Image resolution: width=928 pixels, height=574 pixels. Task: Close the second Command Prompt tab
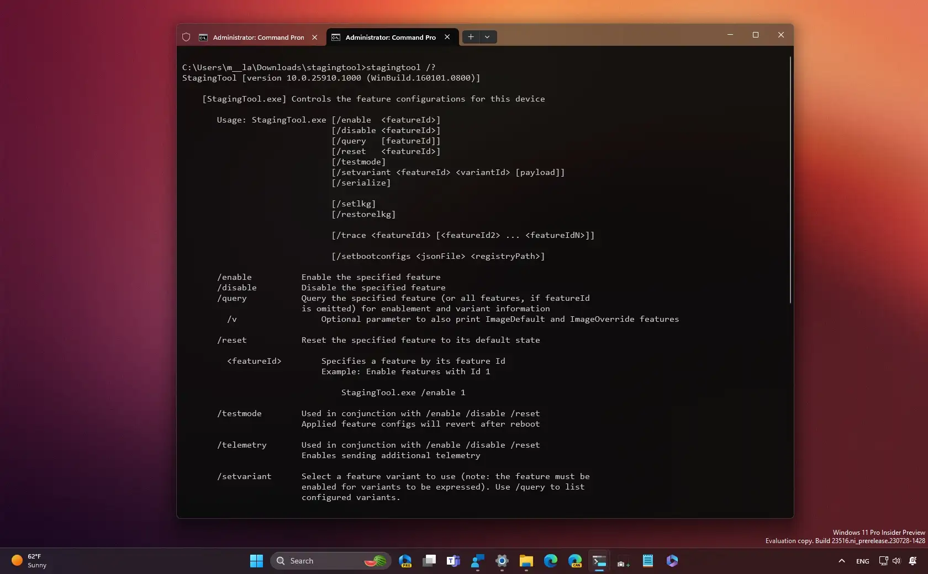point(447,37)
